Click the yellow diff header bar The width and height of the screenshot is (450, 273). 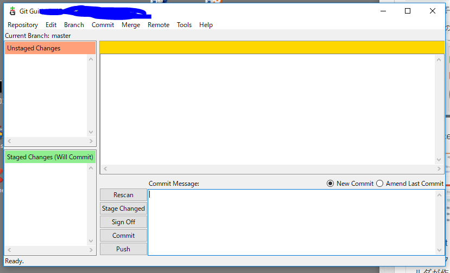[272, 47]
